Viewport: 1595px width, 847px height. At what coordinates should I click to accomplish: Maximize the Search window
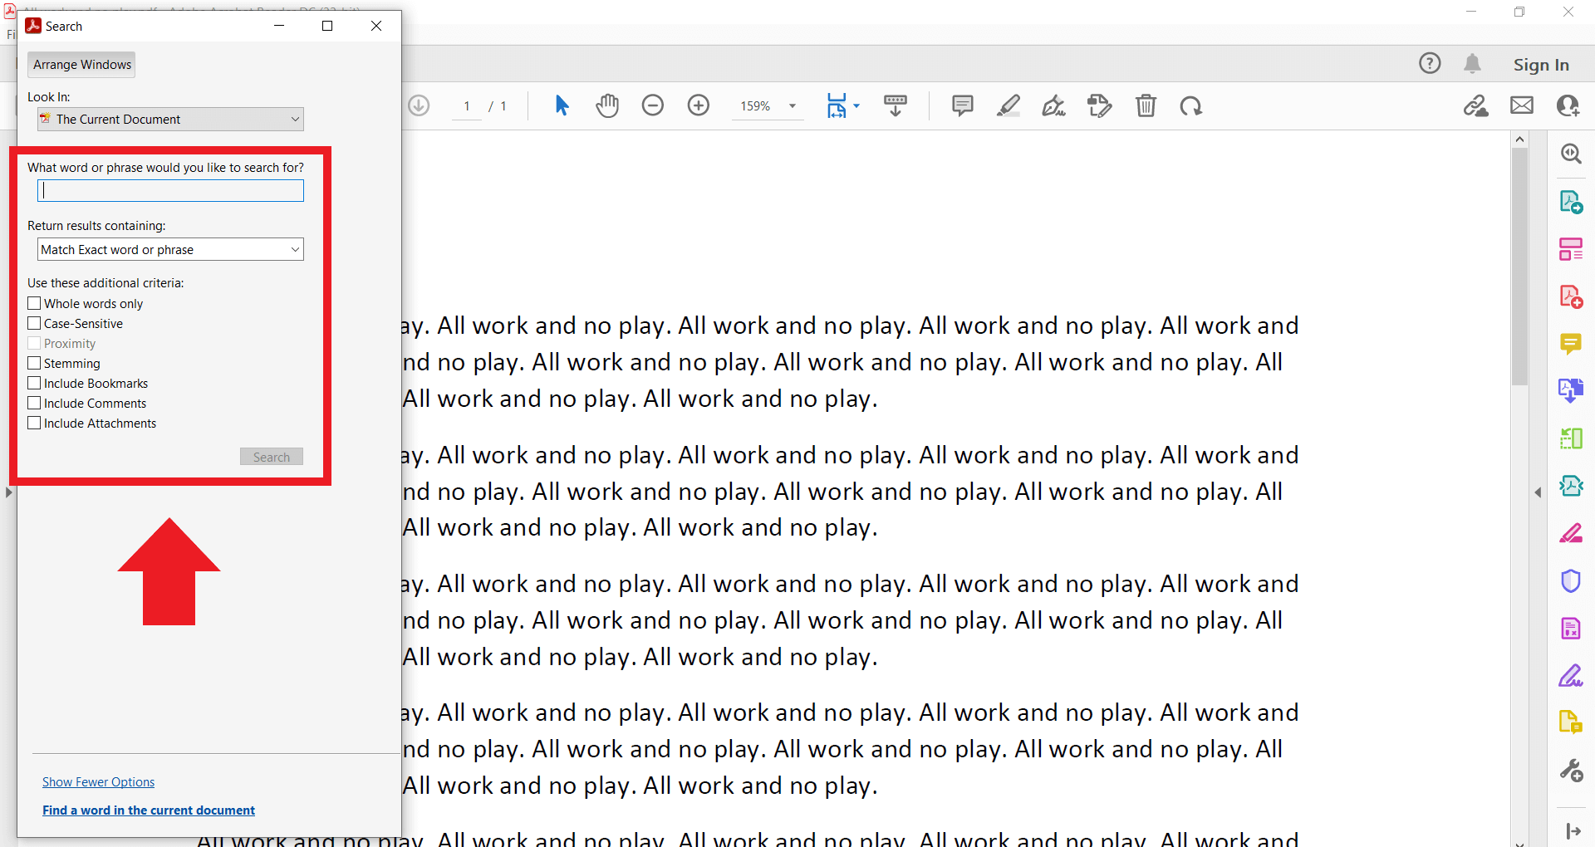pyautogui.click(x=327, y=26)
